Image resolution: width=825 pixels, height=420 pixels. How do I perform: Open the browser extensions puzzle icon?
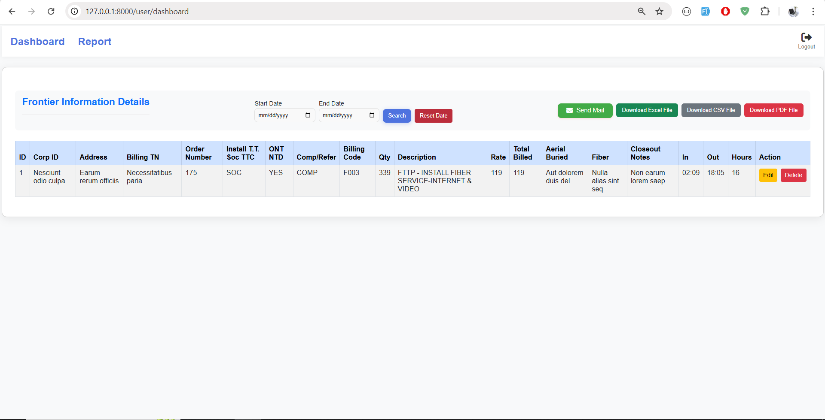click(765, 12)
